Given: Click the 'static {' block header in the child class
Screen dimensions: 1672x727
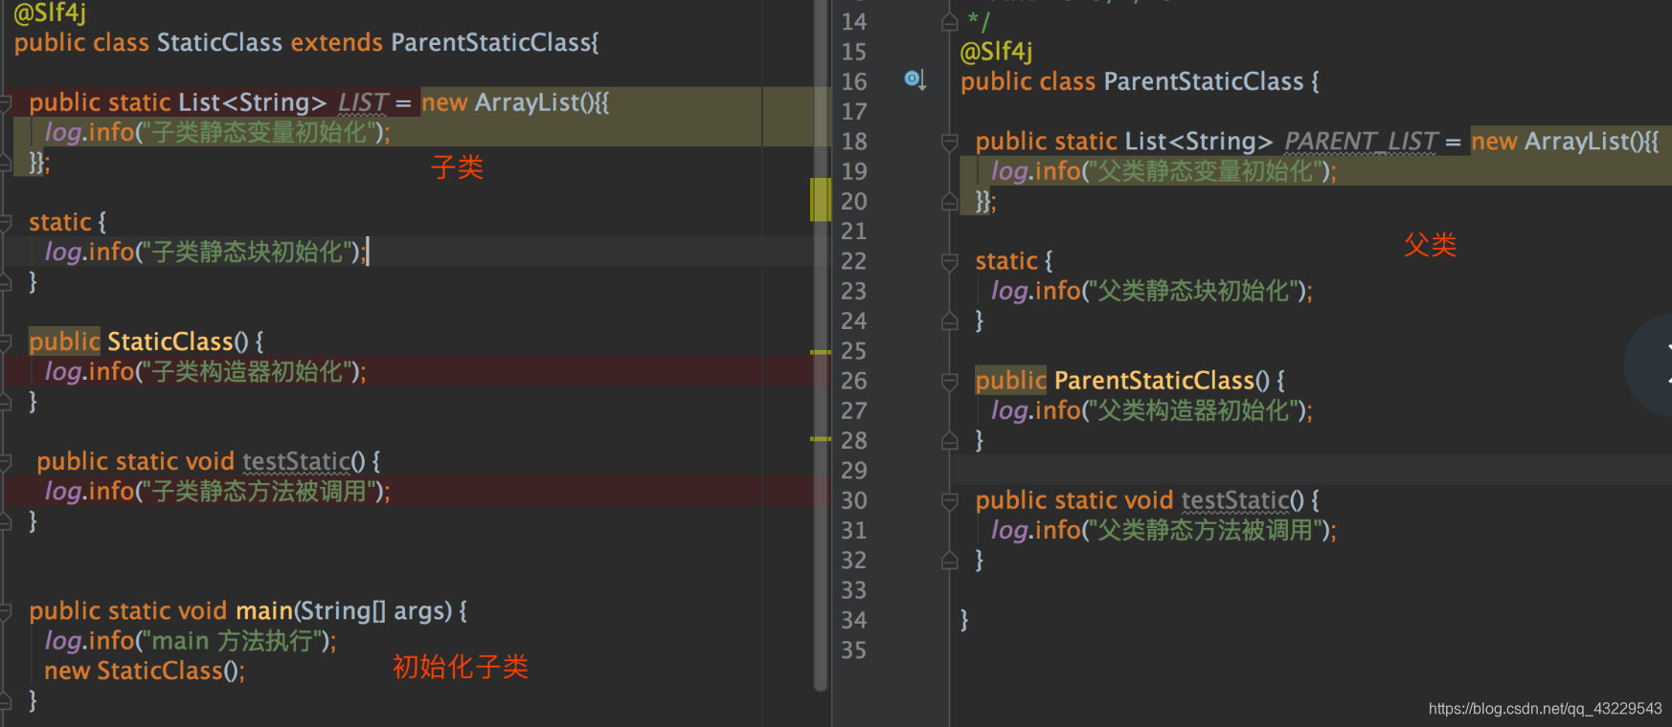Looking at the screenshot, I should click(x=67, y=222).
